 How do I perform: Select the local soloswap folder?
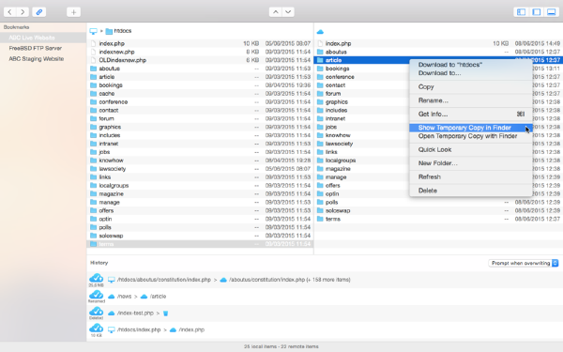coord(200,236)
